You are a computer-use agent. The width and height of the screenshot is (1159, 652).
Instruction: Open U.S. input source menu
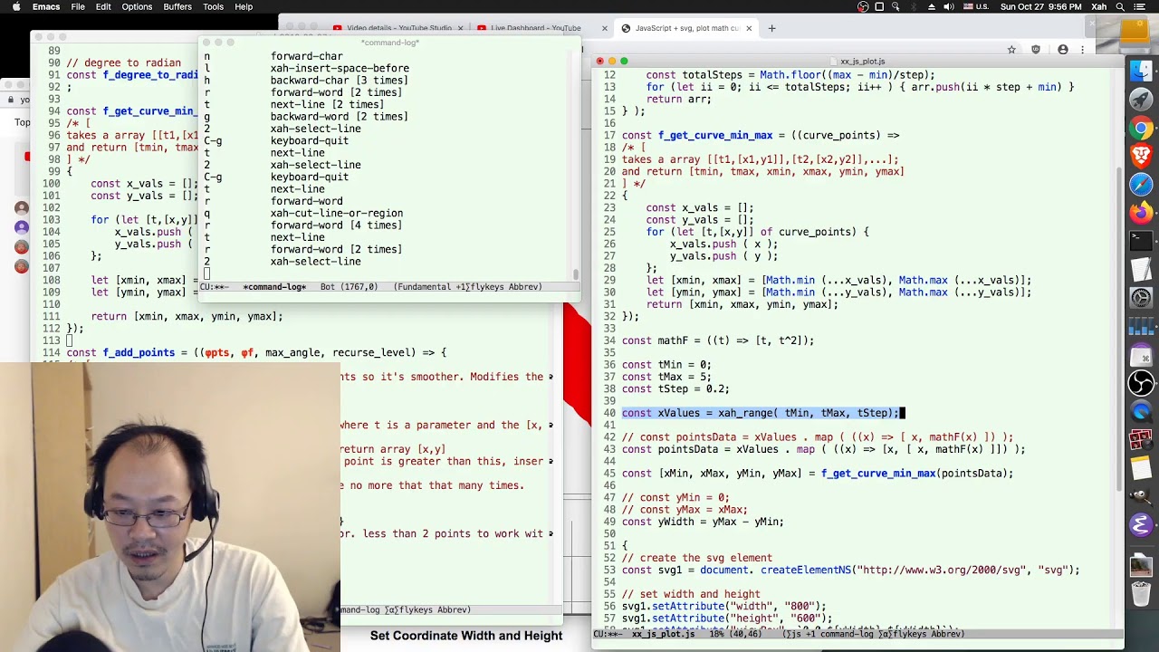point(975,6)
